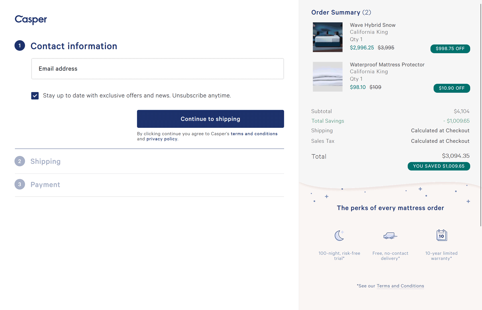Click the $2,996.25 sale price
Viewport: 482px width, 310px height.
point(362,48)
